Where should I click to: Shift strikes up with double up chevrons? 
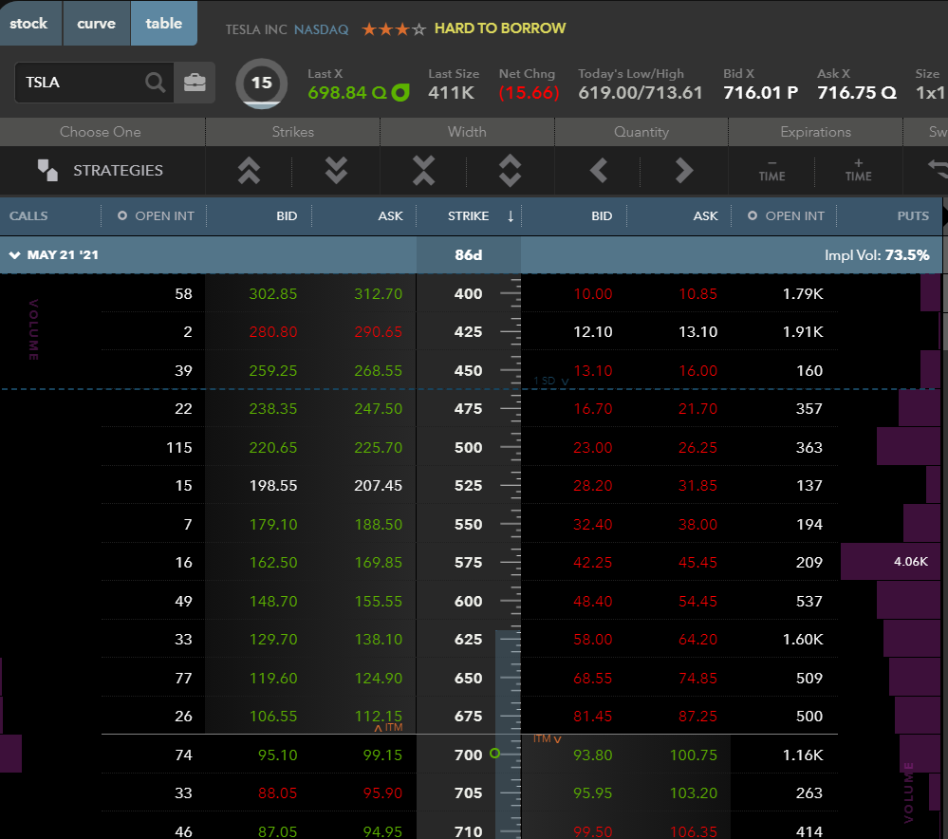(x=249, y=171)
